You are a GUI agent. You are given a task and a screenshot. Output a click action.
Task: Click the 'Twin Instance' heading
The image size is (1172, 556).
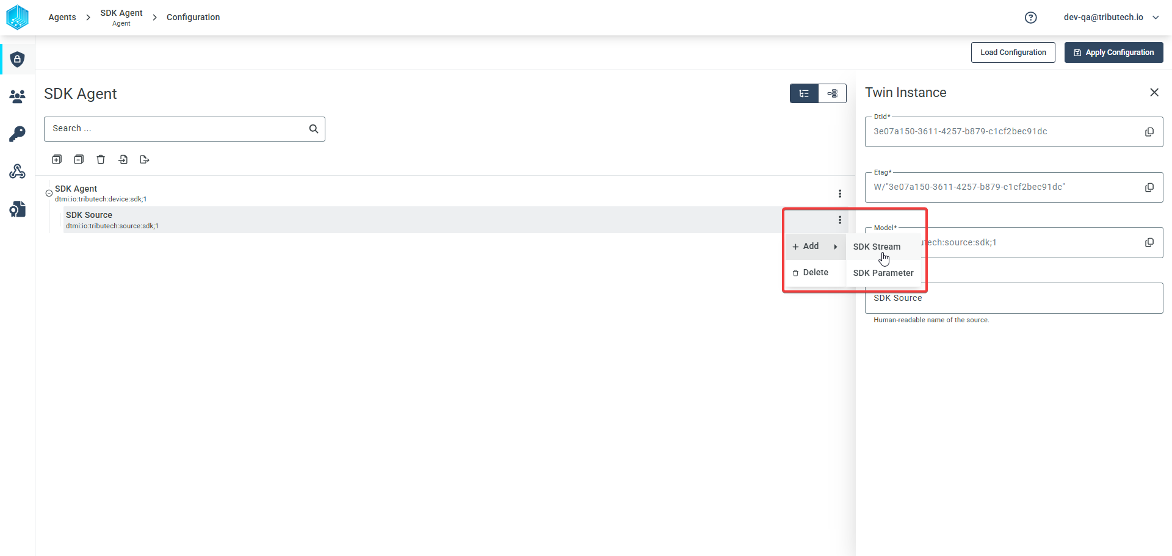(906, 93)
